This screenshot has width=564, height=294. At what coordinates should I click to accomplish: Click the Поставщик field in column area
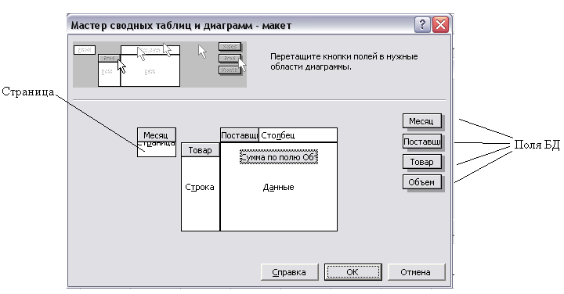(240, 135)
